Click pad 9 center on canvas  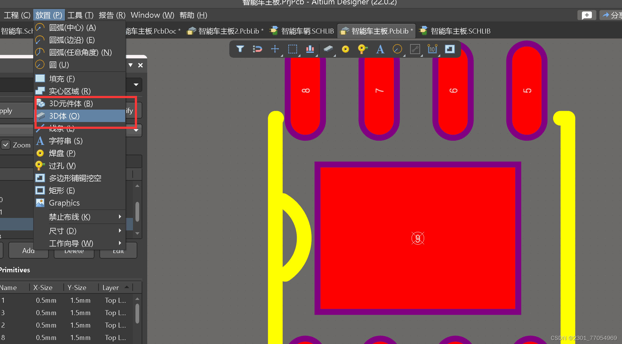[418, 238]
